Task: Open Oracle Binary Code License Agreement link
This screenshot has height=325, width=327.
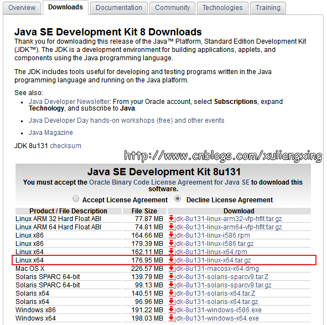Action: tap(169, 182)
